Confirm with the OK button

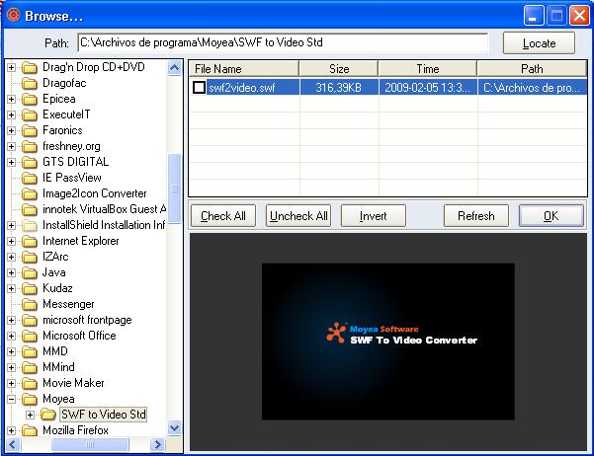552,216
